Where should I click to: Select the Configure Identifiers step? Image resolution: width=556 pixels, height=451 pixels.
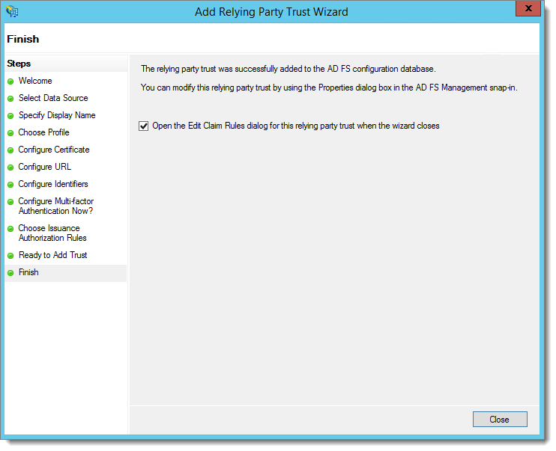(53, 184)
